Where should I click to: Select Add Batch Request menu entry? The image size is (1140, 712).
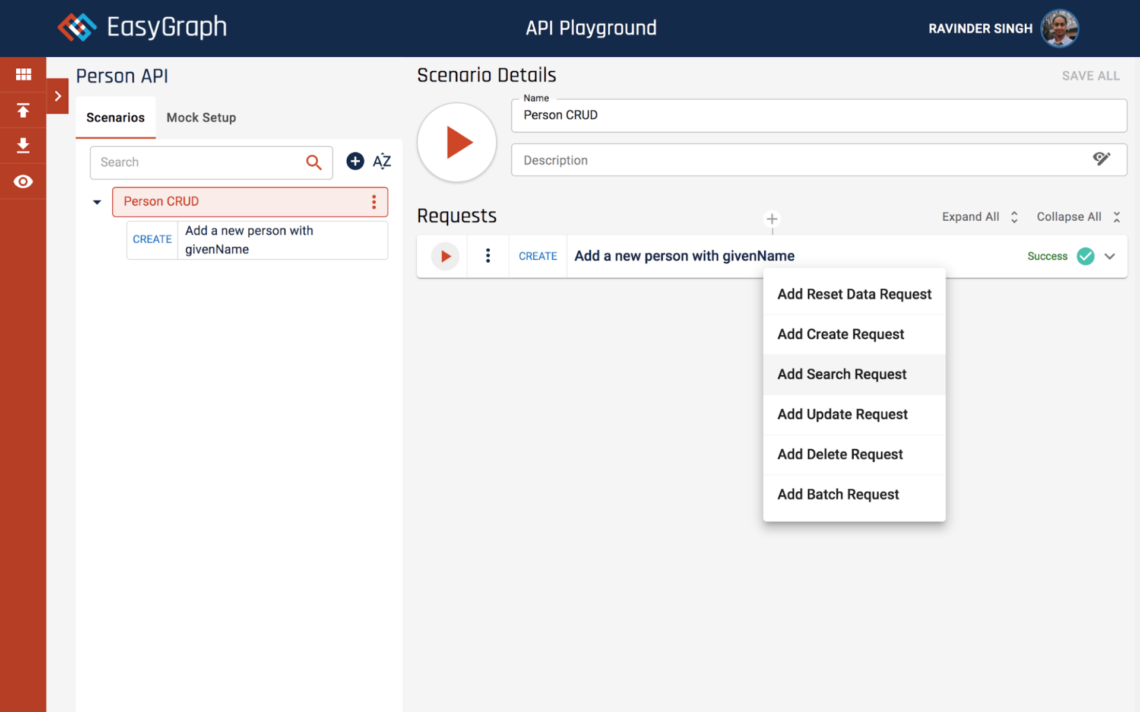pos(838,494)
